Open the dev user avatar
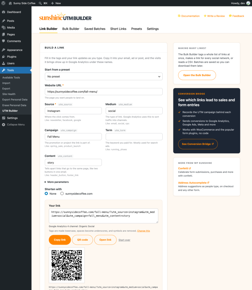Image resolution: width=252 pixels, height=290 pixels. tap(248, 3)
